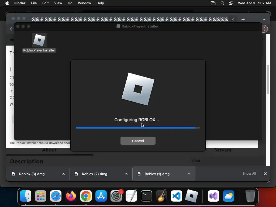Viewport: 276px width, 207px height.
Task: Open the File menu
Action: coord(34,3)
